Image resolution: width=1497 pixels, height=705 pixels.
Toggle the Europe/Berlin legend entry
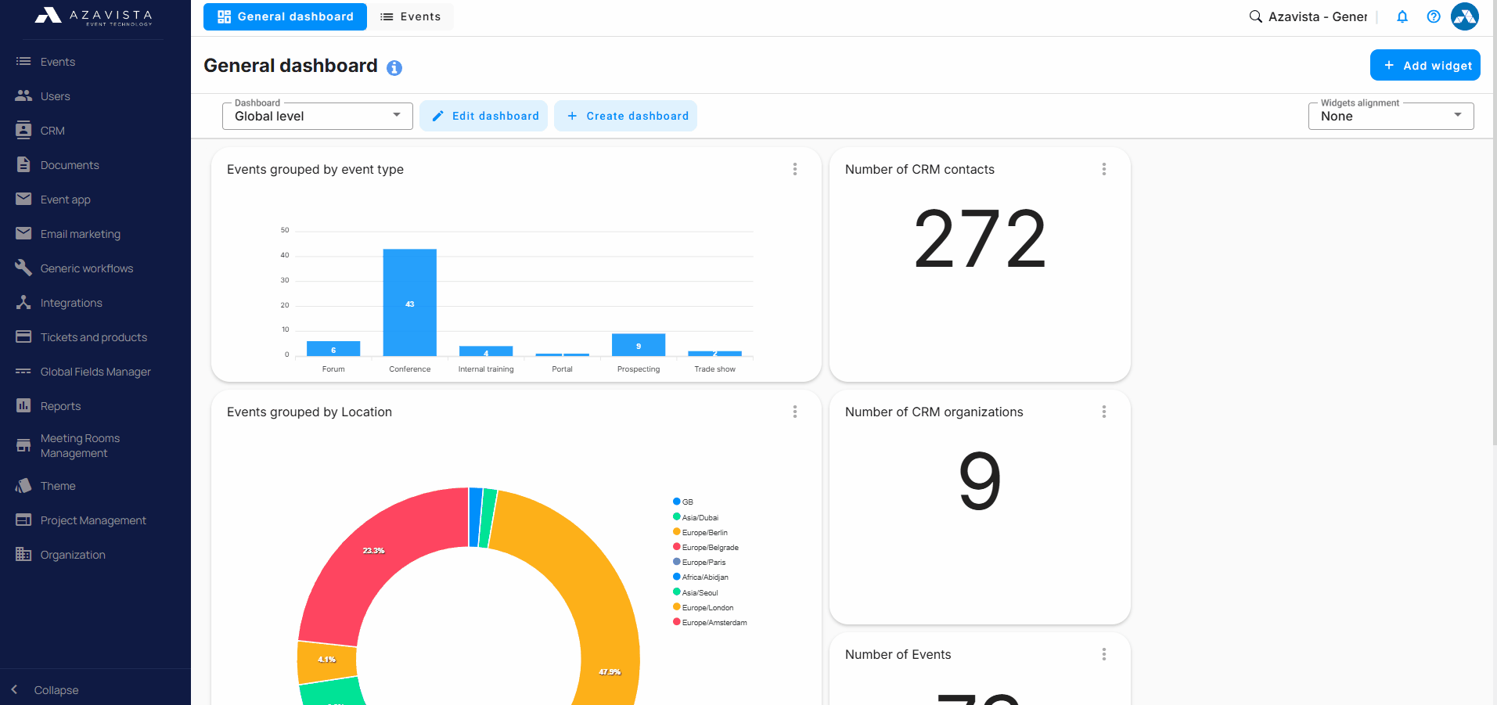[x=700, y=532]
